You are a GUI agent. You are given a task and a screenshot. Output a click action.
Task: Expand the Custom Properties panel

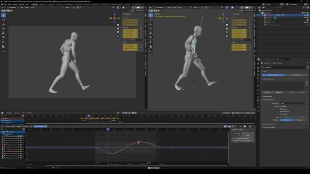(269, 127)
